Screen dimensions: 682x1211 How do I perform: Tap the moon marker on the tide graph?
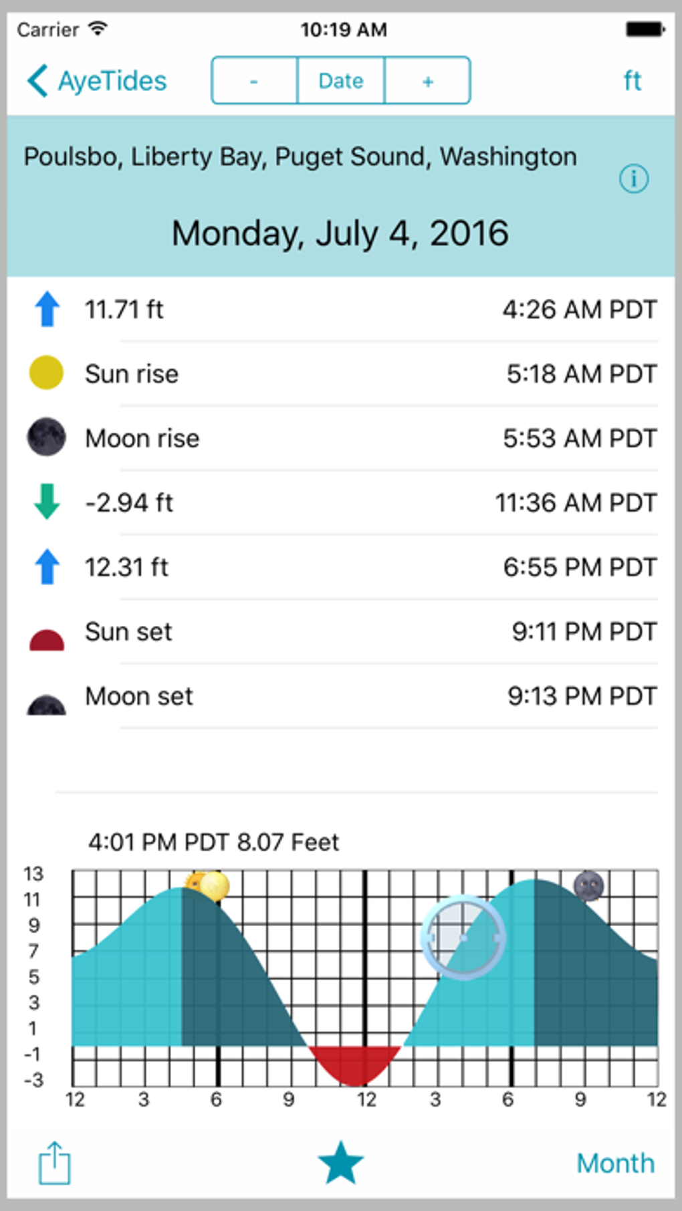(x=588, y=887)
